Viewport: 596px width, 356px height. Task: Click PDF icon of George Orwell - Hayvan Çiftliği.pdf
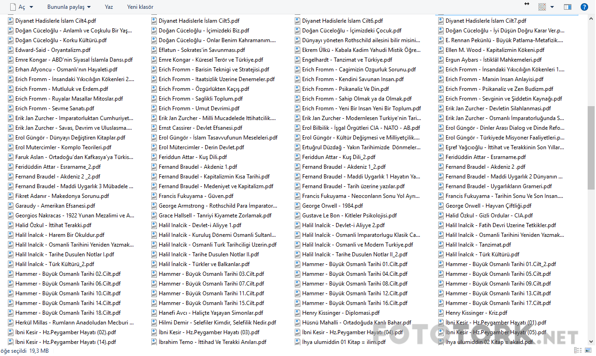pyautogui.click(x=441, y=206)
